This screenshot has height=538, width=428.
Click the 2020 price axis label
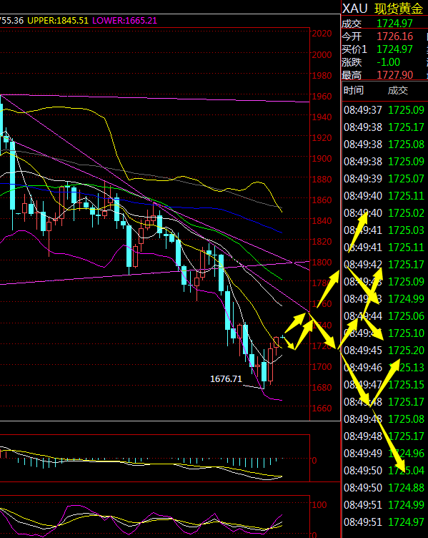[x=322, y=34]
